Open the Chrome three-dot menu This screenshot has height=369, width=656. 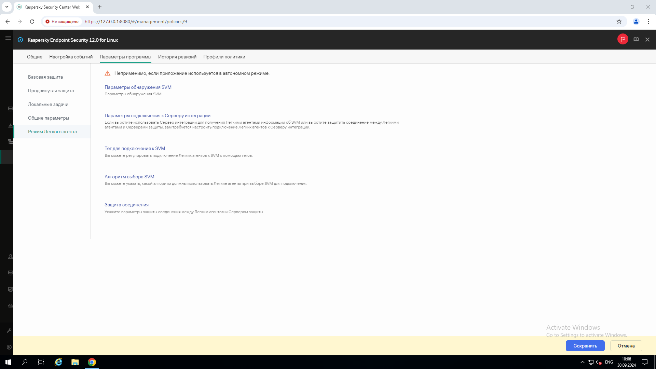tap(648, 22)
